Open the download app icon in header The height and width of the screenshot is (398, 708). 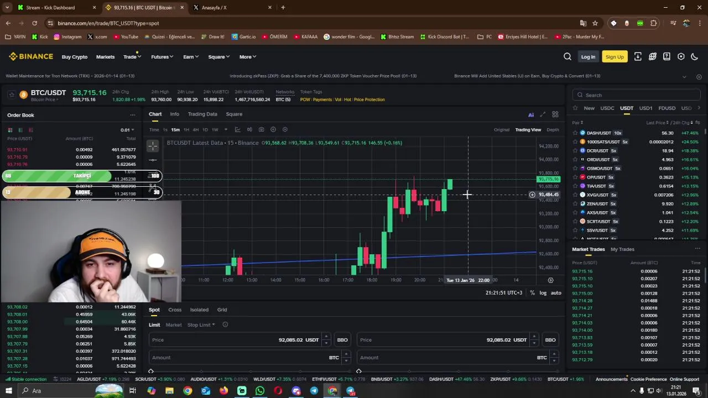tap(638, 56)
